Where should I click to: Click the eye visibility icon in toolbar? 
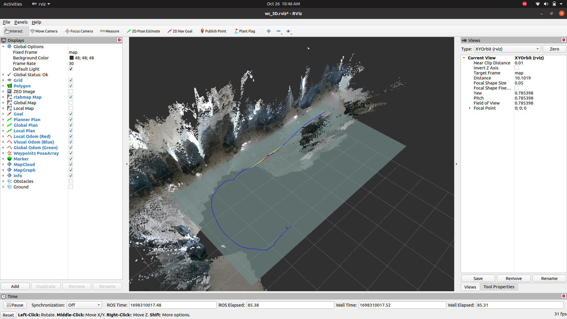coord(288,31)
